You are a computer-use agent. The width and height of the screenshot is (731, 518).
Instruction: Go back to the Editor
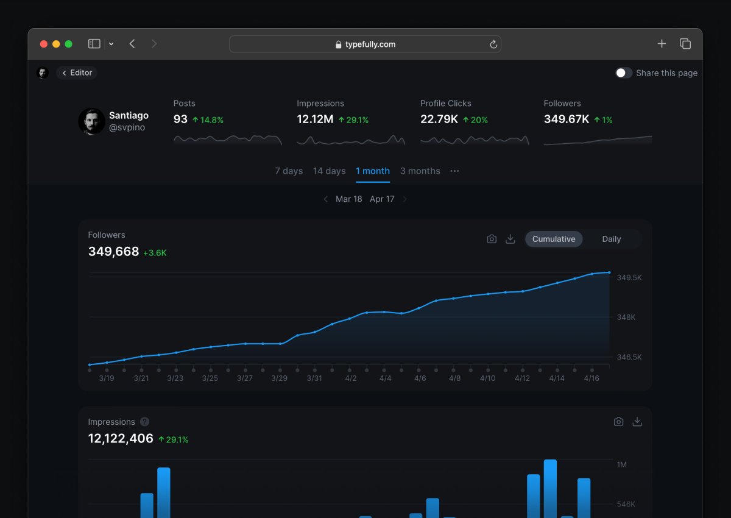[76, 73]
